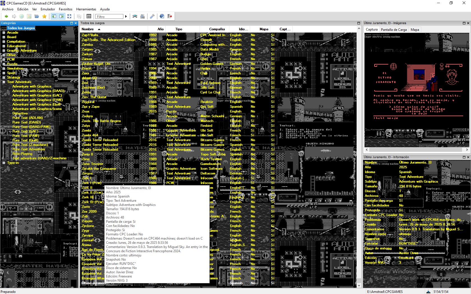Sort by the Año column header
Image resolution: width=471 pixels, height=294 pixels.
[157, 29]
